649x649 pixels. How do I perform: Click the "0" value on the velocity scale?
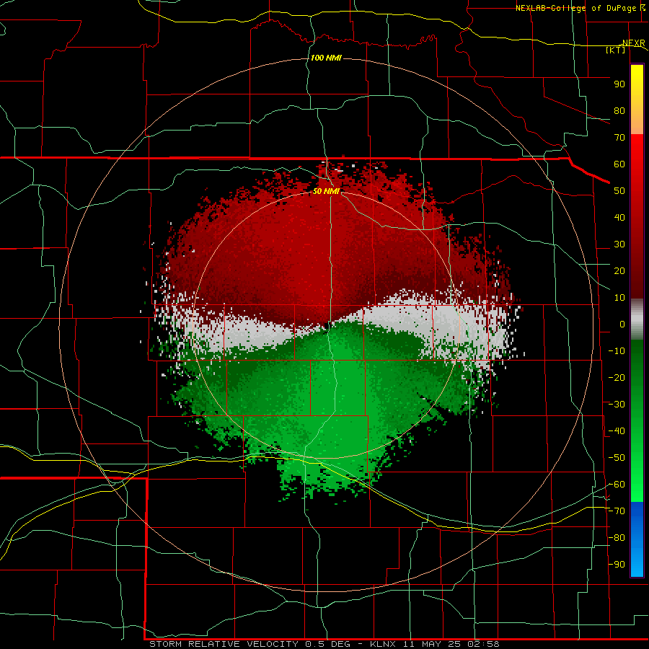(x=622, y=324)
